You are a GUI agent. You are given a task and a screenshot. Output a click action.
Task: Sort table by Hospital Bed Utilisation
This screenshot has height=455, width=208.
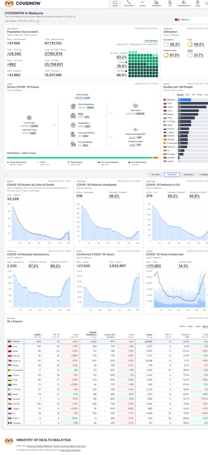111,335
